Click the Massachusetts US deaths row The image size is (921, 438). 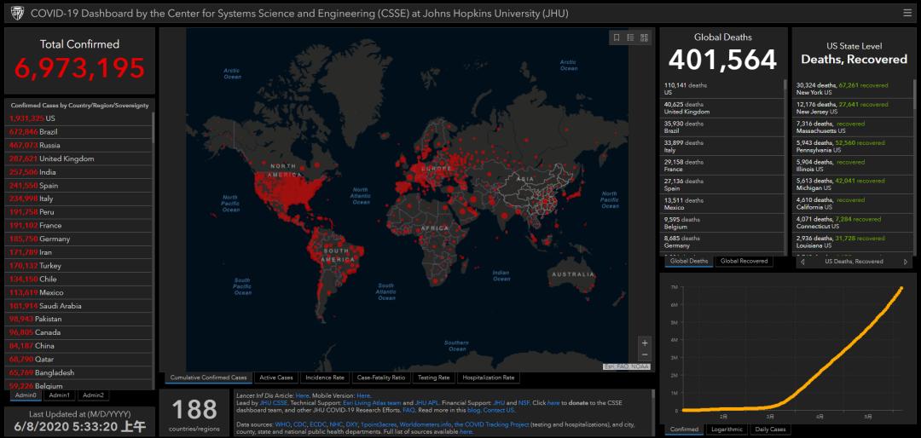[x=854, y=128]
